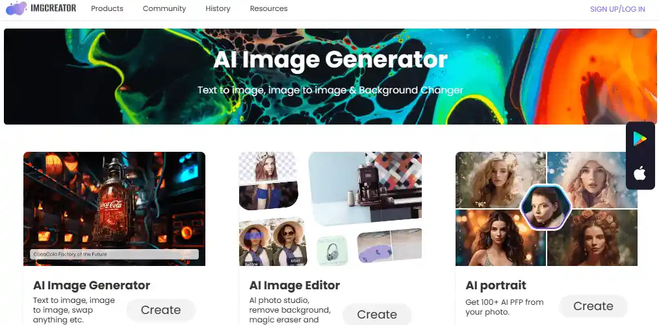The width and height of the screenshot is (659, 325).
Task: Click the AI Image Generator banner
Action: pos(329,77)
